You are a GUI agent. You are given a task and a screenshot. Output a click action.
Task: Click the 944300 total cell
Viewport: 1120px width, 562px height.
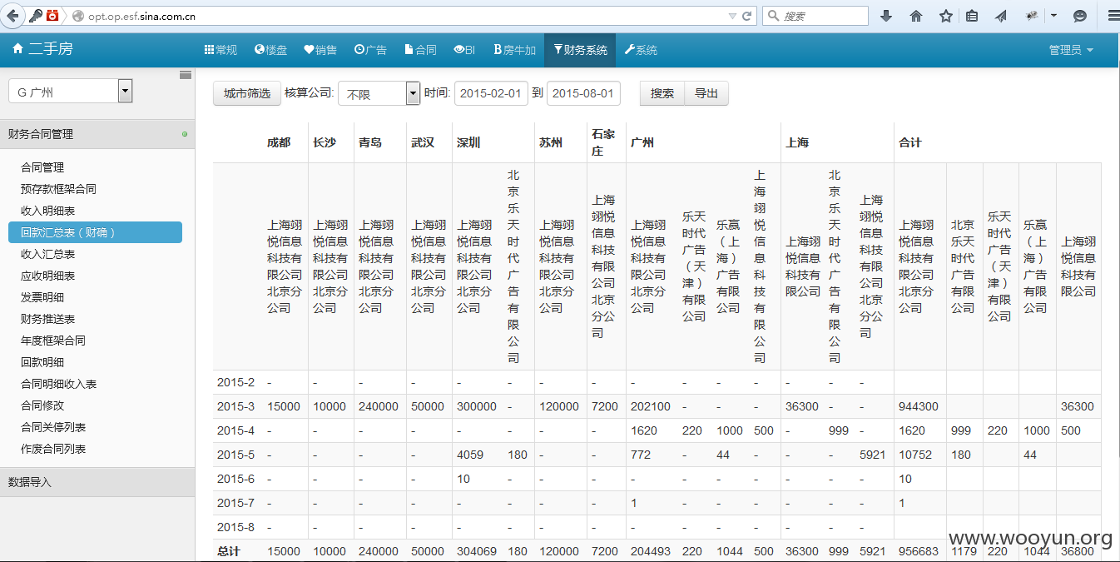pyautogui.click(x=919, y=406)
